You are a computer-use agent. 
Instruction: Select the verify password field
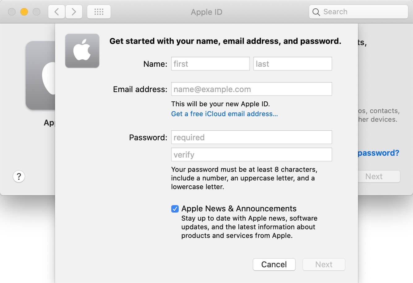[251, 154]
